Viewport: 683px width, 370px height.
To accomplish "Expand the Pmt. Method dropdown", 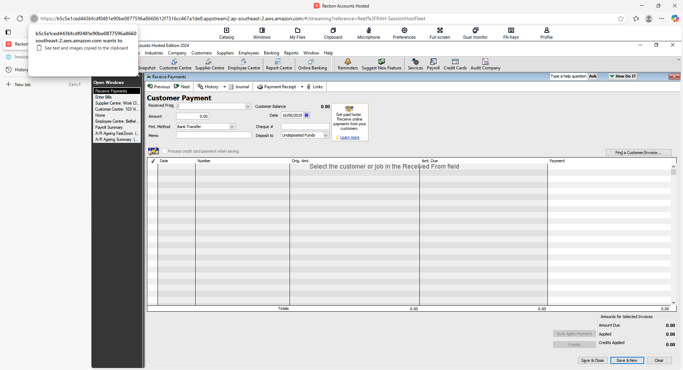I will [x=232, y=127].
